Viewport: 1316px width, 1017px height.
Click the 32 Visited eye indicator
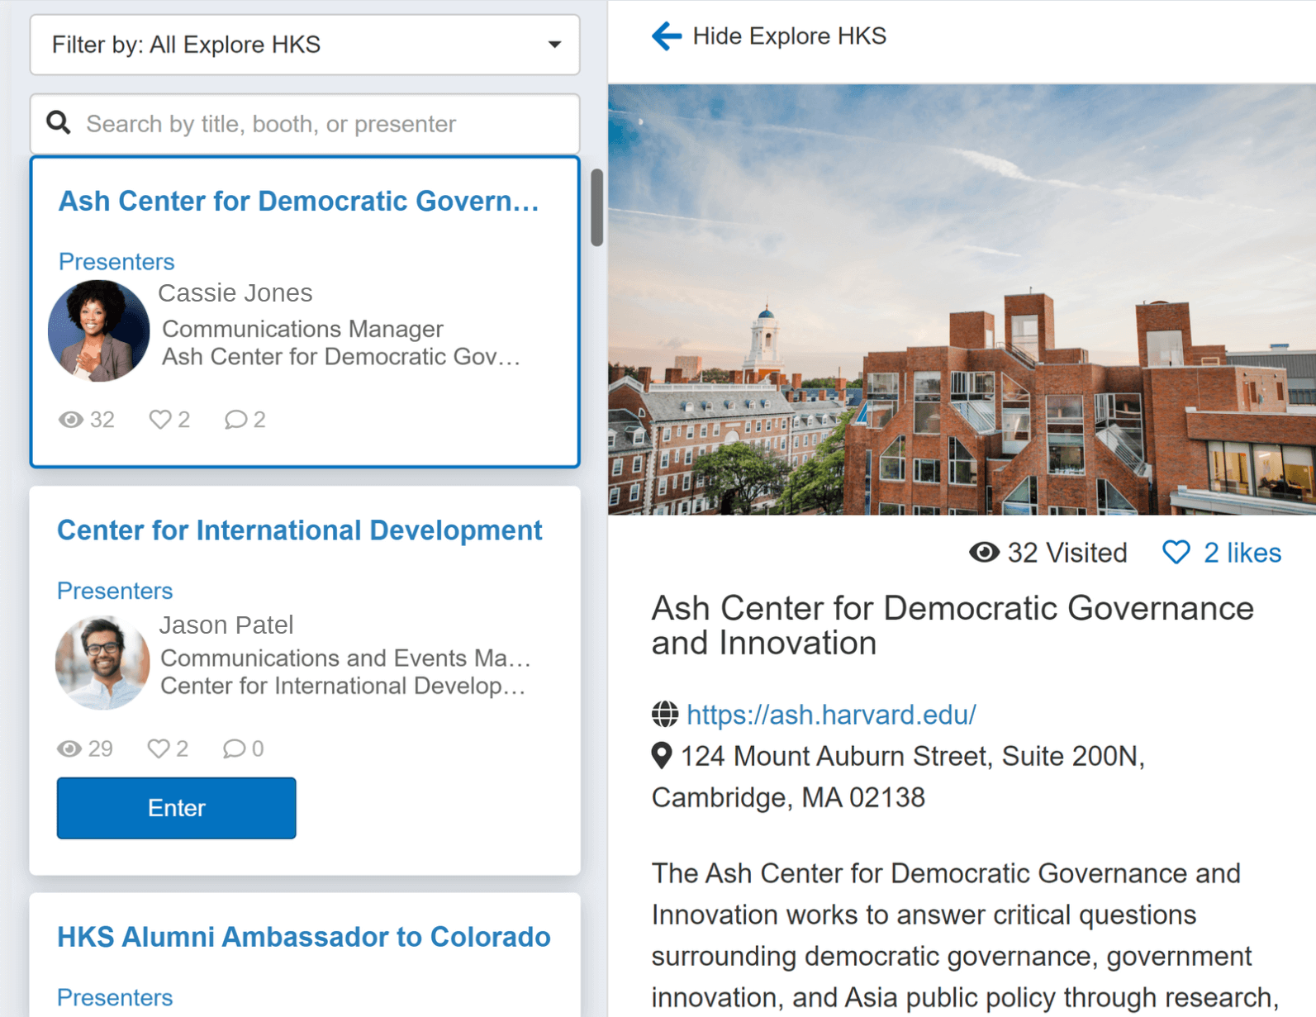coord(984,552)
